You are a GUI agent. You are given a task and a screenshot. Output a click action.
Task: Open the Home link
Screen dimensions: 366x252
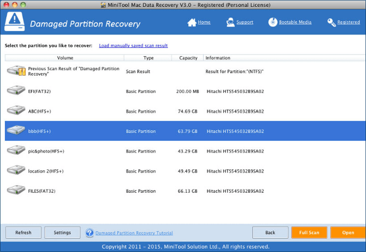click(x=204, y=22)
